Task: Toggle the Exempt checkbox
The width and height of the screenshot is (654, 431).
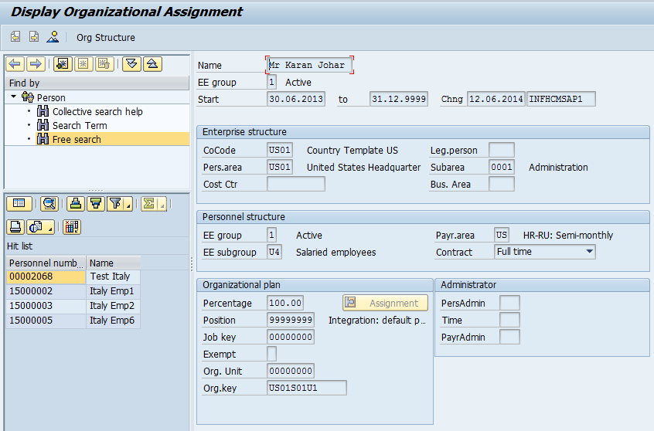Action: point(271,354)
